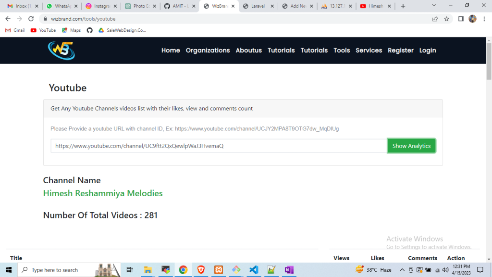Reload the page with browser refresh icon
492x277 pixels.
(x=31, y=19)
